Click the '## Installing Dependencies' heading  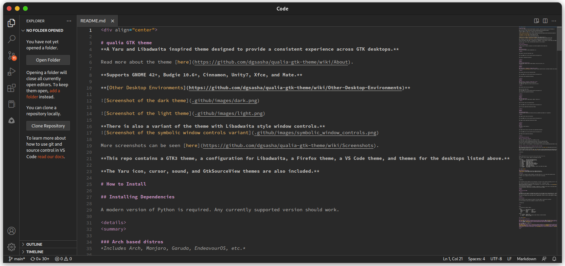point(138,197)
